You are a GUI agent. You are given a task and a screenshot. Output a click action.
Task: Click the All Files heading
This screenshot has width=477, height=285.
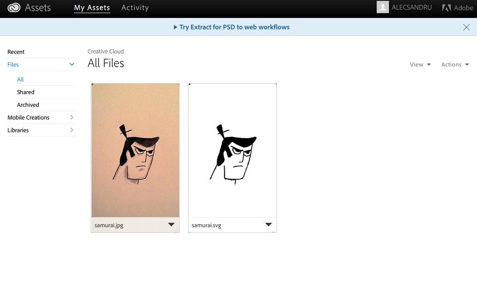106,63
